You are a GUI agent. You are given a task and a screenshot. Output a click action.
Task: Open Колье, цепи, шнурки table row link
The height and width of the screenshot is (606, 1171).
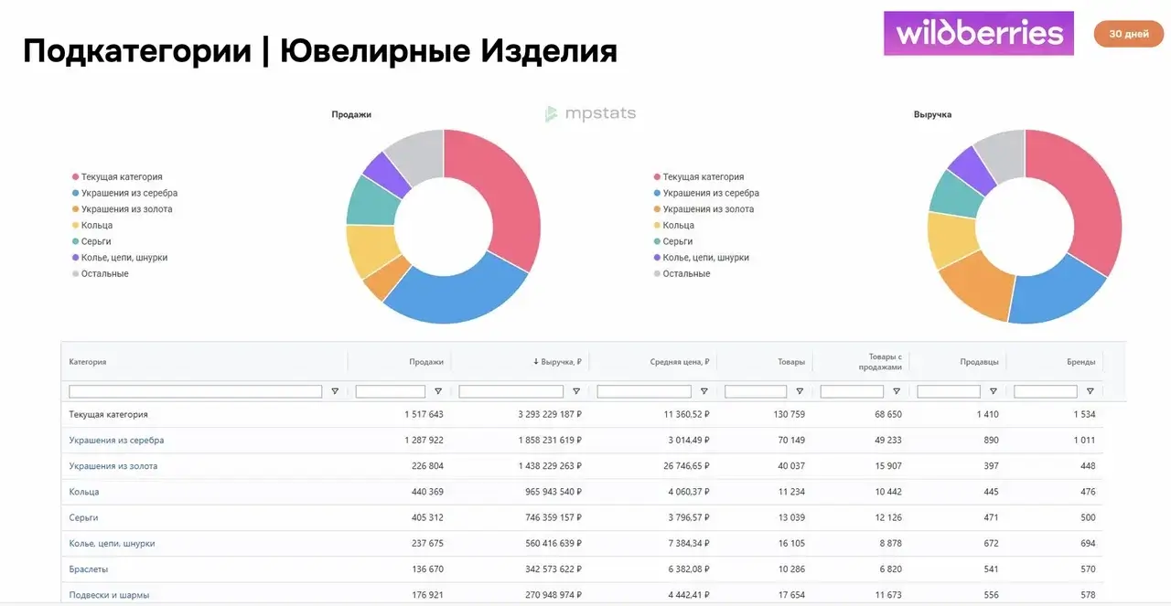coord(112,544)
